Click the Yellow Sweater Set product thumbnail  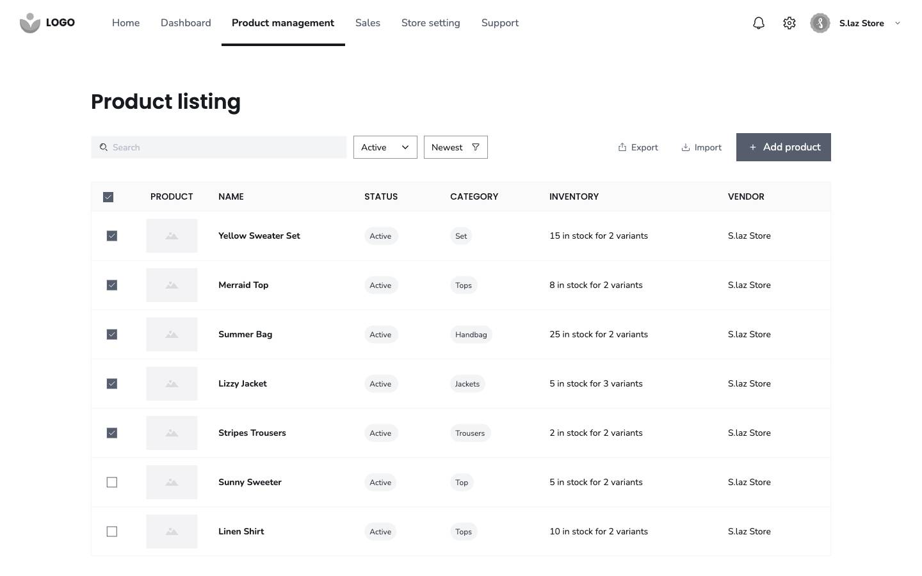(172, 236)
